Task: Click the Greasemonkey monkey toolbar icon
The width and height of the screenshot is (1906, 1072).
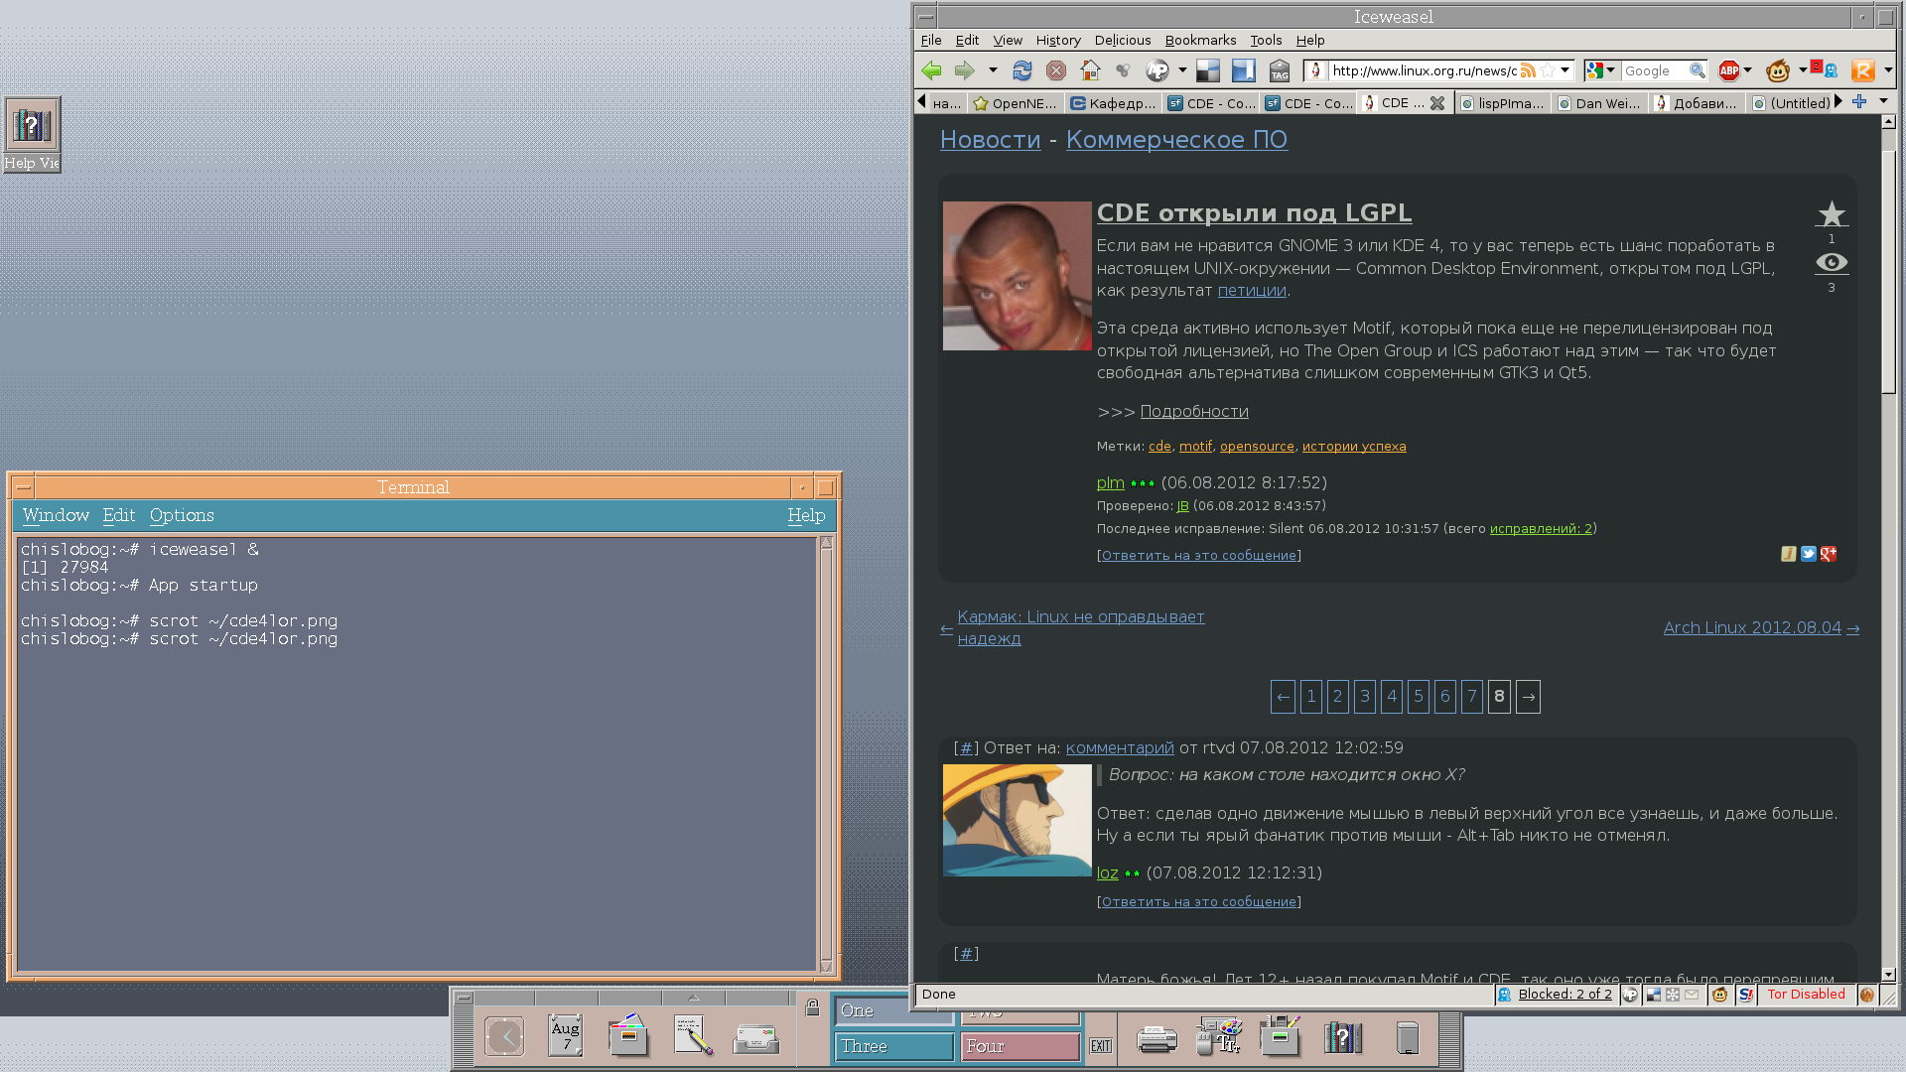Action: click(x=1778, y=70)
